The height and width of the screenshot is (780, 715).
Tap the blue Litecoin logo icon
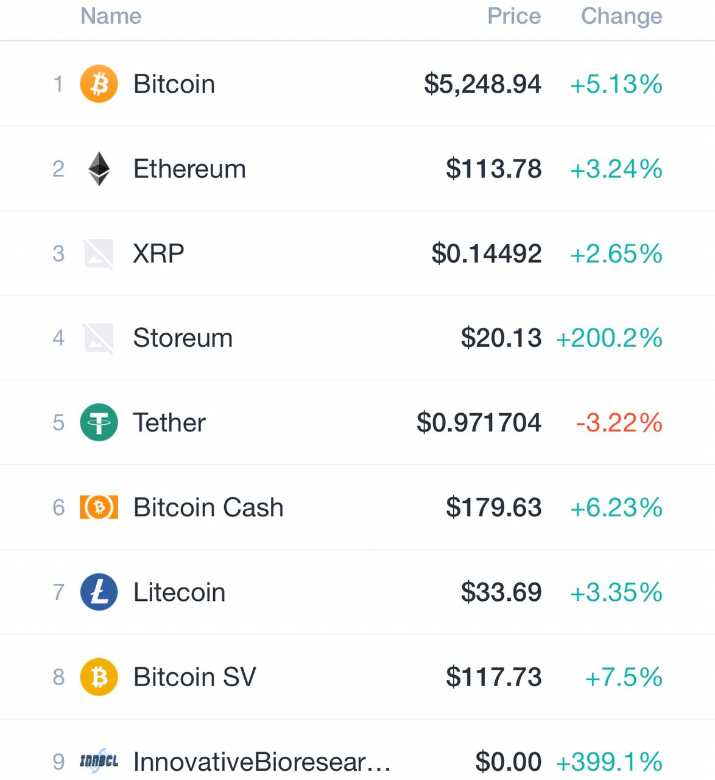pos(99,592)
